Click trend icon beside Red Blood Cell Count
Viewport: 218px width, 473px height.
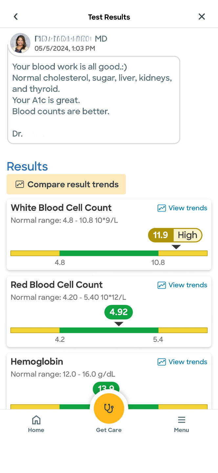click(x=162, y=285)
